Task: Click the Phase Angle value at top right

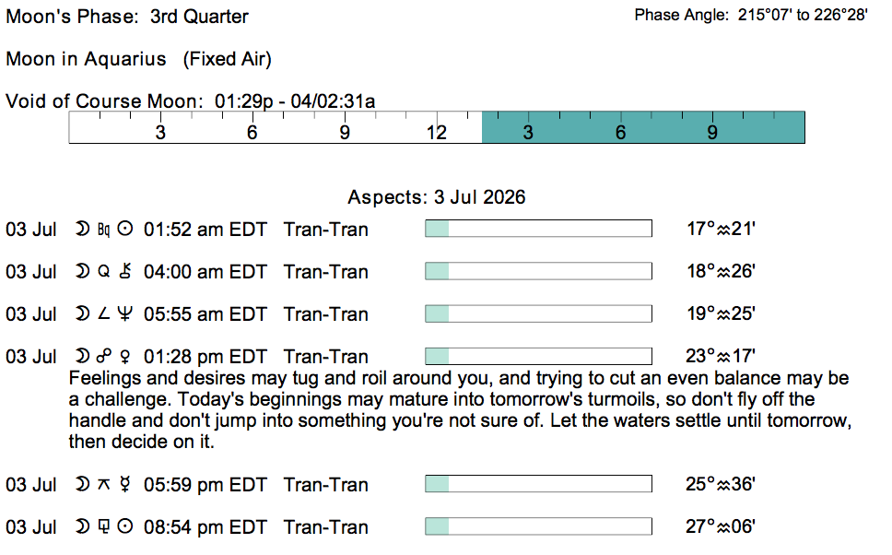Action: point(803,15)
